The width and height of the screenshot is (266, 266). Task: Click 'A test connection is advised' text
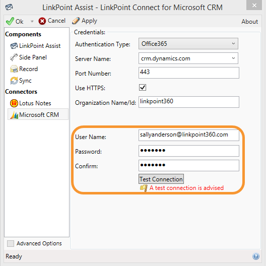(x=186, y=188)
